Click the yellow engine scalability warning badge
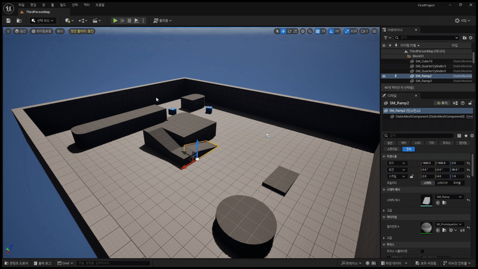Viewport: 478px width, 269px height. pos(82,31)
